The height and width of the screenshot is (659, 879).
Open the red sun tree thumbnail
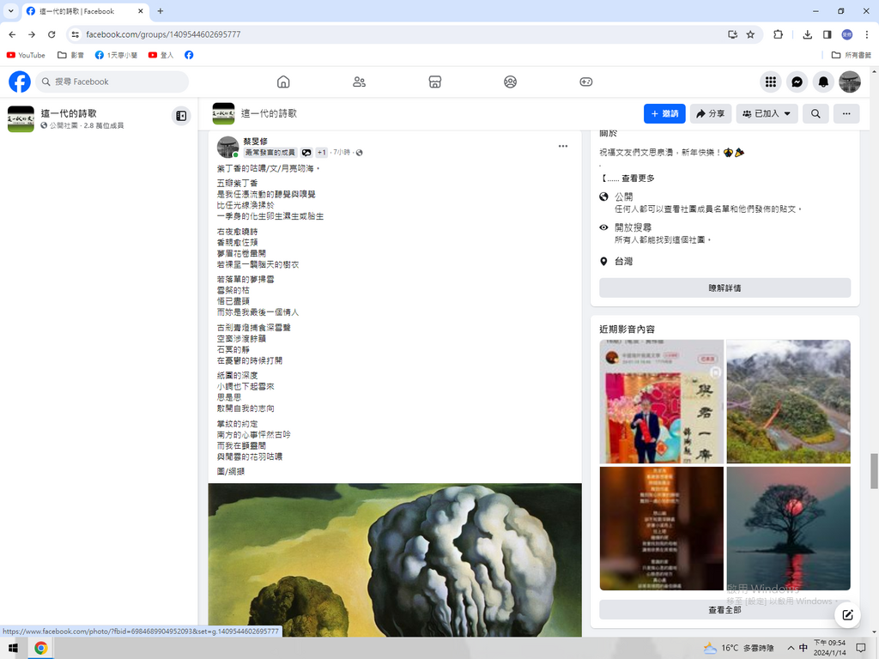point(788,528)
